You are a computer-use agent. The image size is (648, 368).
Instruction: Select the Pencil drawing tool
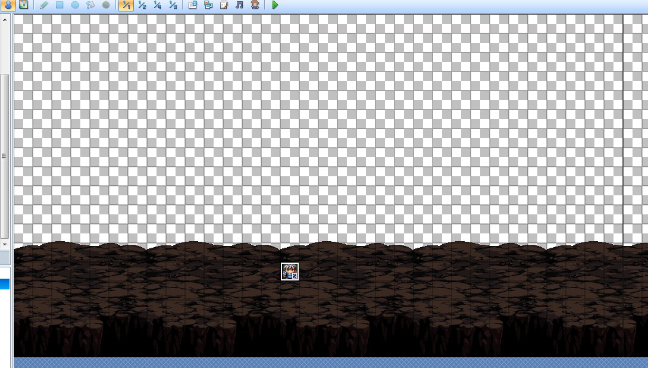(44, 5)
